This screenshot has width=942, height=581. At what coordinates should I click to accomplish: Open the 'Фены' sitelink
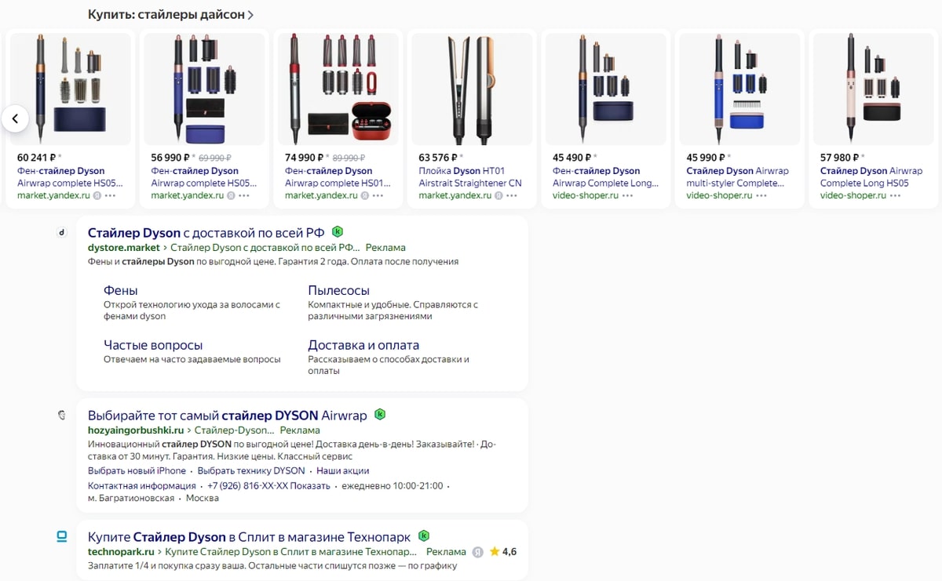(x=121, y=291)
